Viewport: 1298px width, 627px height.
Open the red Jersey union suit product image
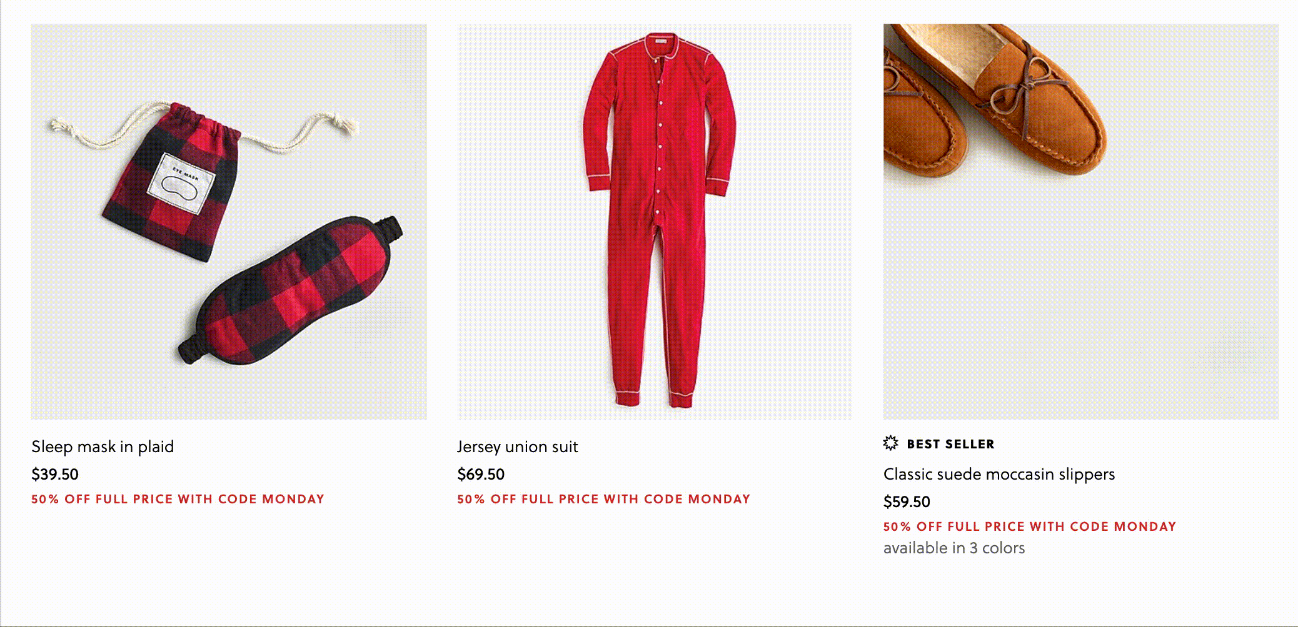point(655,221)
